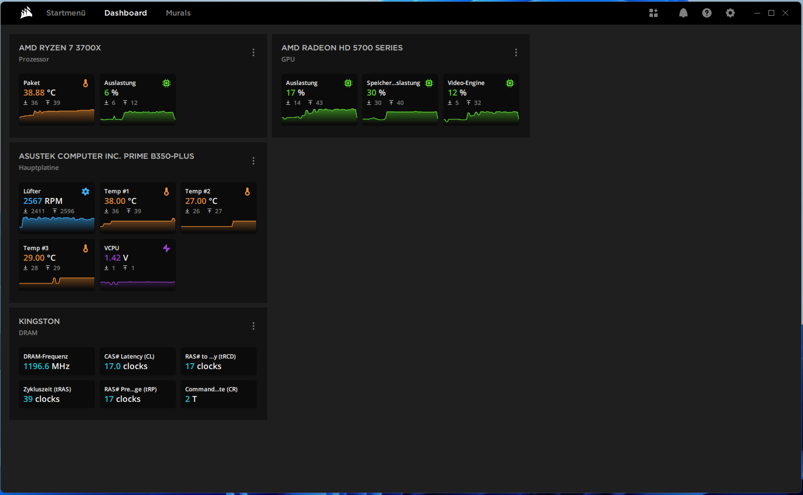The width and height of the screenshot is (803, 495).
Task: Click the chip icon on the CPU Auslastung tile
Action: pos(166,83)
